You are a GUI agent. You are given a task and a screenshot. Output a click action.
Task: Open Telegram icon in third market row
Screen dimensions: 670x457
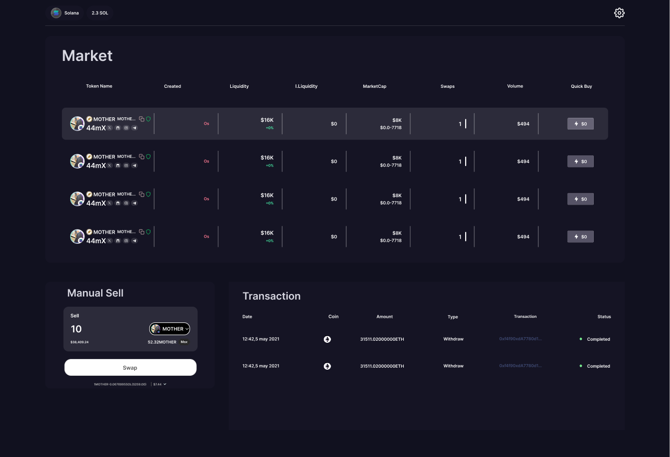coord(134,203)
